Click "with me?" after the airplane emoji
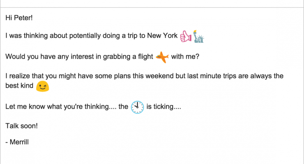This screenshot has width=304, height=164. pos(185,57)
